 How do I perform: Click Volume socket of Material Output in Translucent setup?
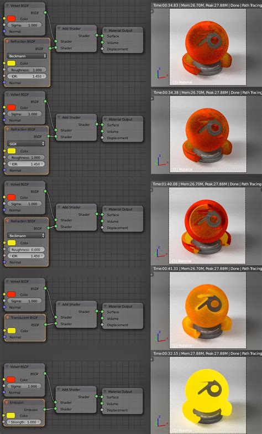tap(102, 319)
